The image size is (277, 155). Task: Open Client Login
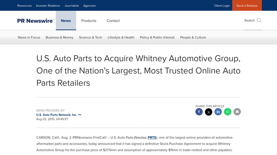tap(222, 6)
